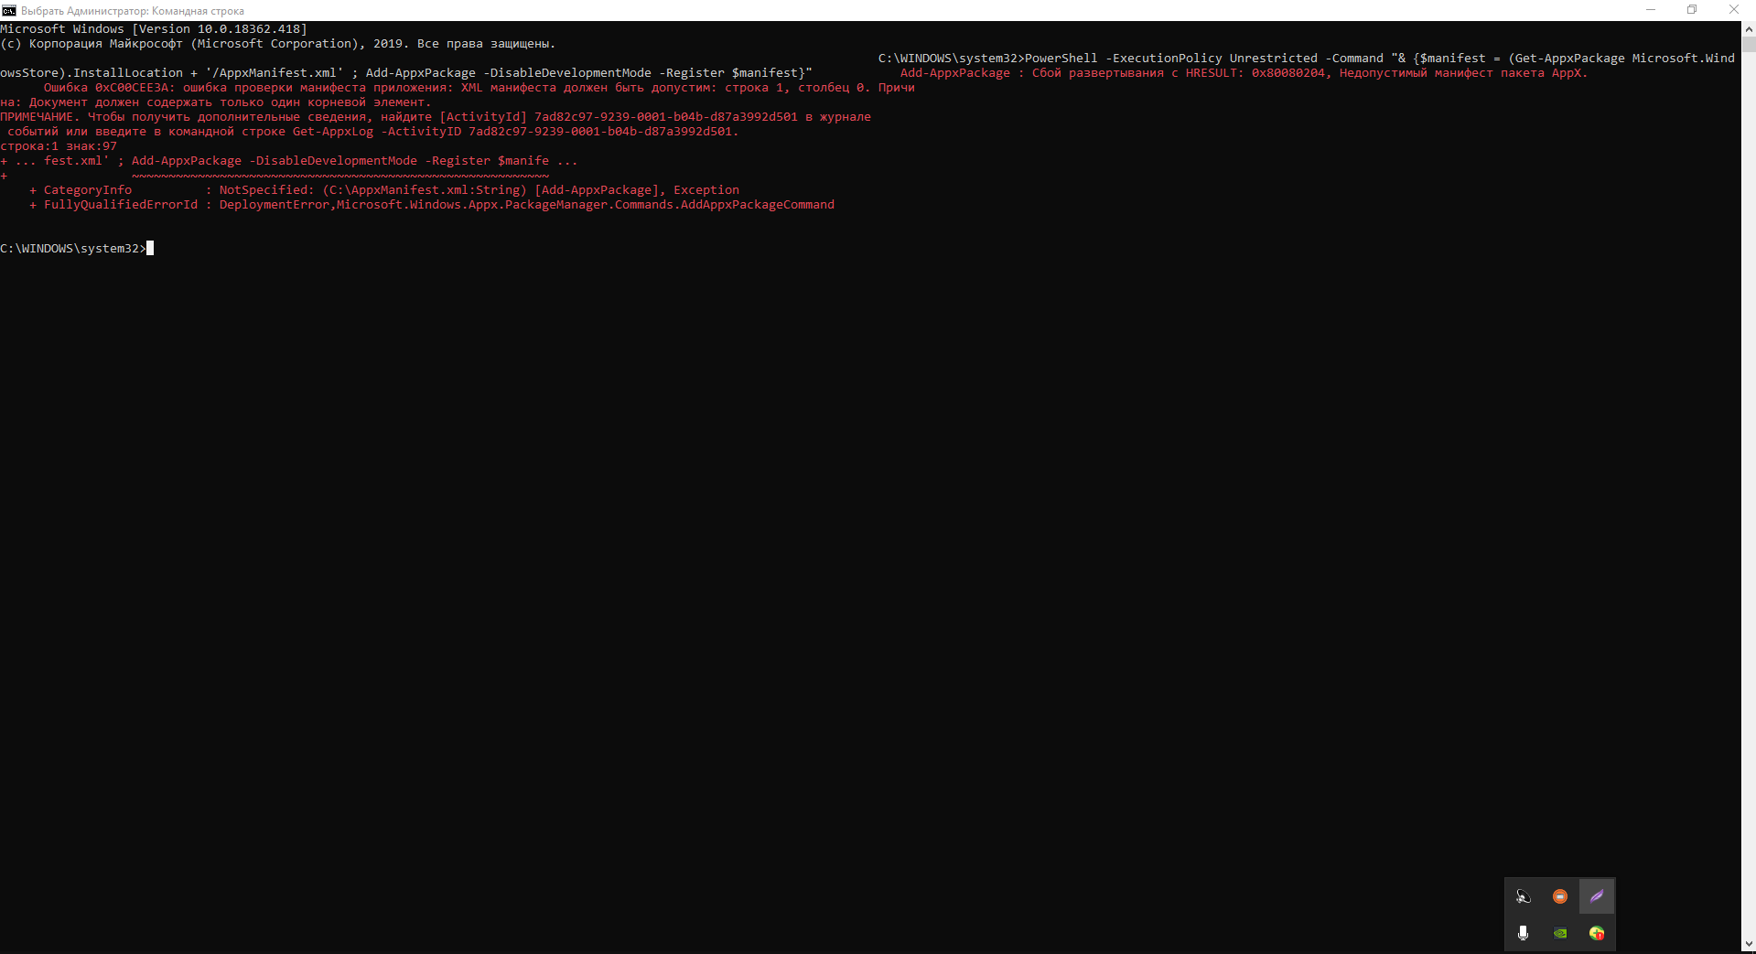Open the NVIDIA tray icon
The image size is (1756, 954).
pos(1560,933)
